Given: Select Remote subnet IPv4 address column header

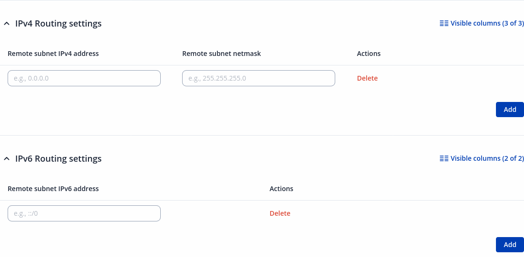Looking at the screenshot, I should tap(53, 54).
